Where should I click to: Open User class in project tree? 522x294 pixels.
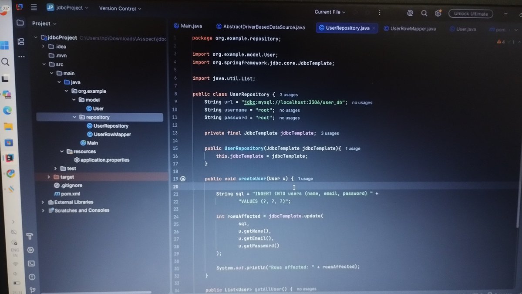click(x=95, y=108)
